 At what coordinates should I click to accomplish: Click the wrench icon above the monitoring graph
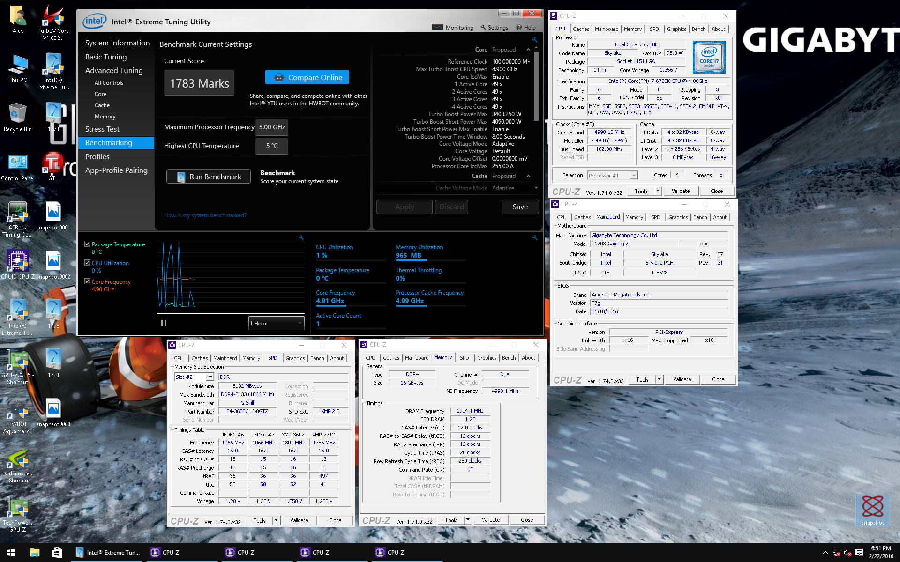(301, 237)
